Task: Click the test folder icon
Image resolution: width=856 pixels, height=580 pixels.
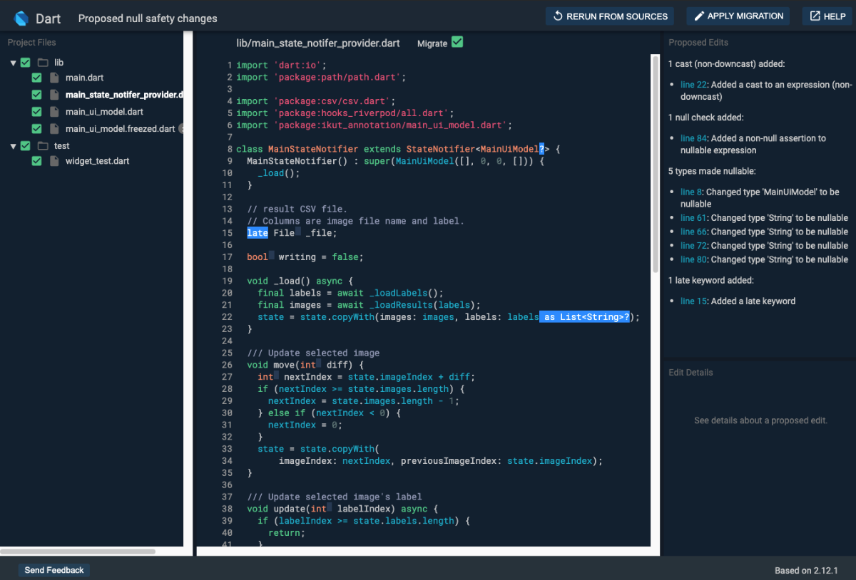Action: point(43,146)
